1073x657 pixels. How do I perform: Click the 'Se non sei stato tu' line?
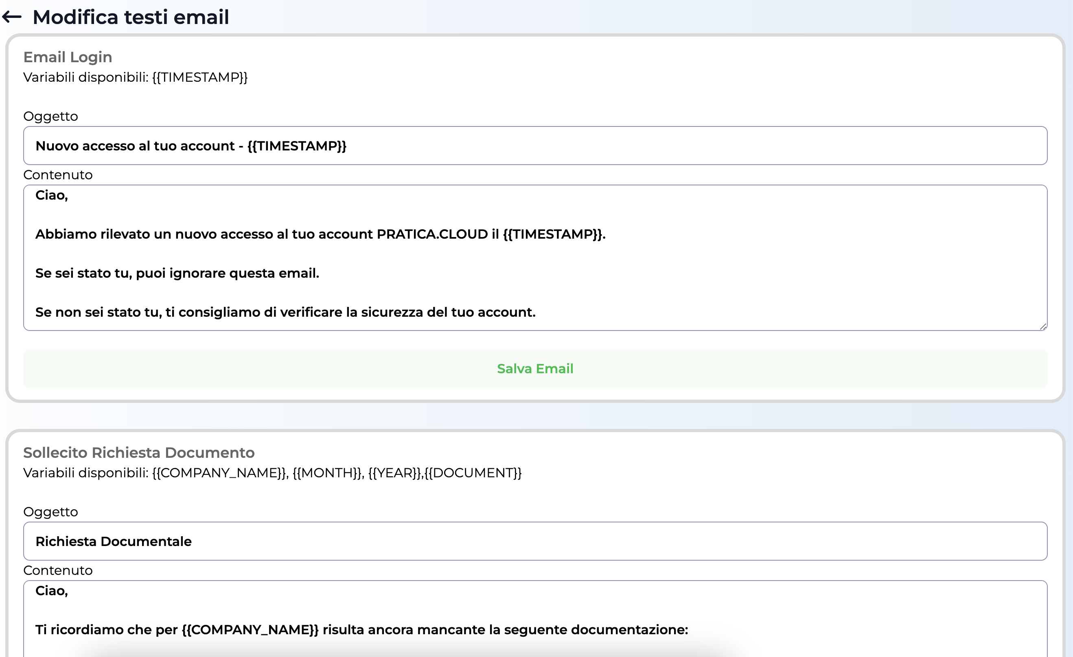click(285, 312)
